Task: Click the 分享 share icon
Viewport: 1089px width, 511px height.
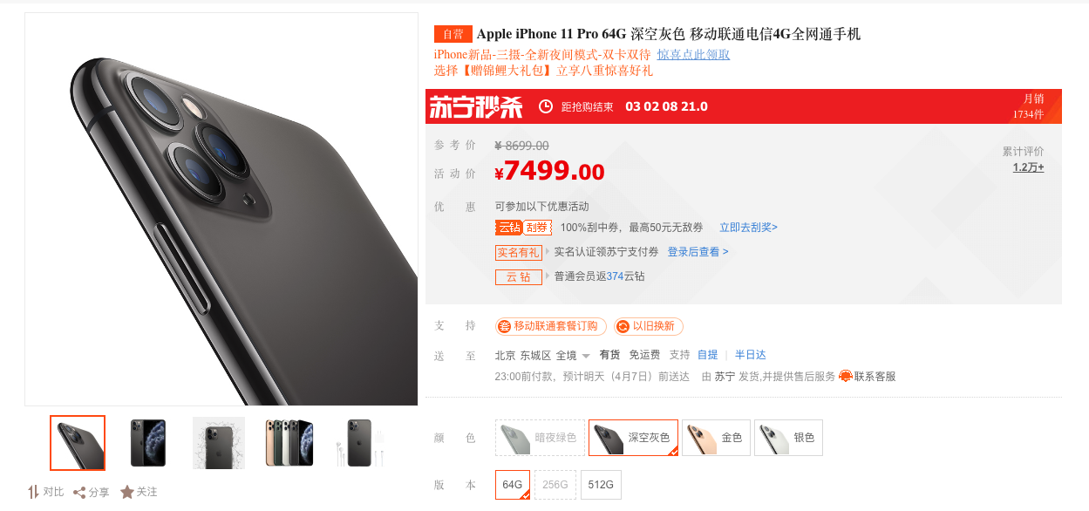Action: click(x=79, y=493)
